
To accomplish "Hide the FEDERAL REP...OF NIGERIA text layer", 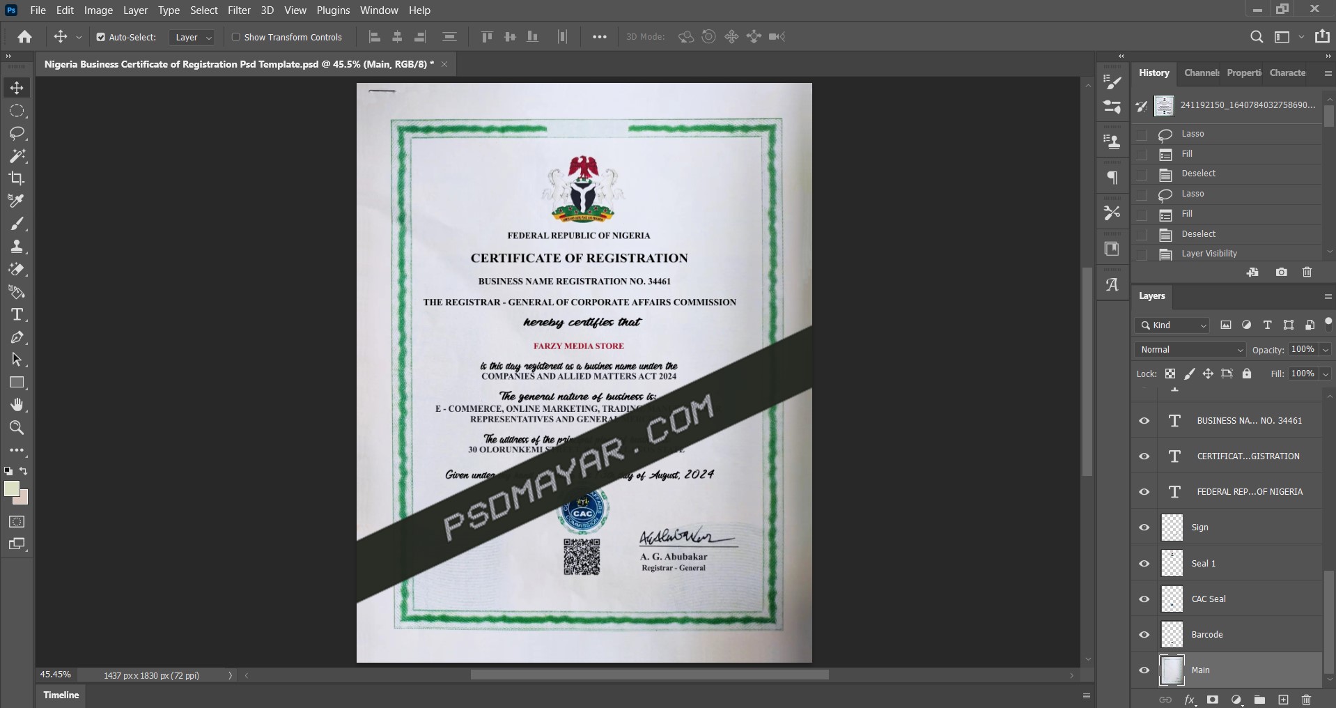I will pyautogui.click(x=1144, y=492).
